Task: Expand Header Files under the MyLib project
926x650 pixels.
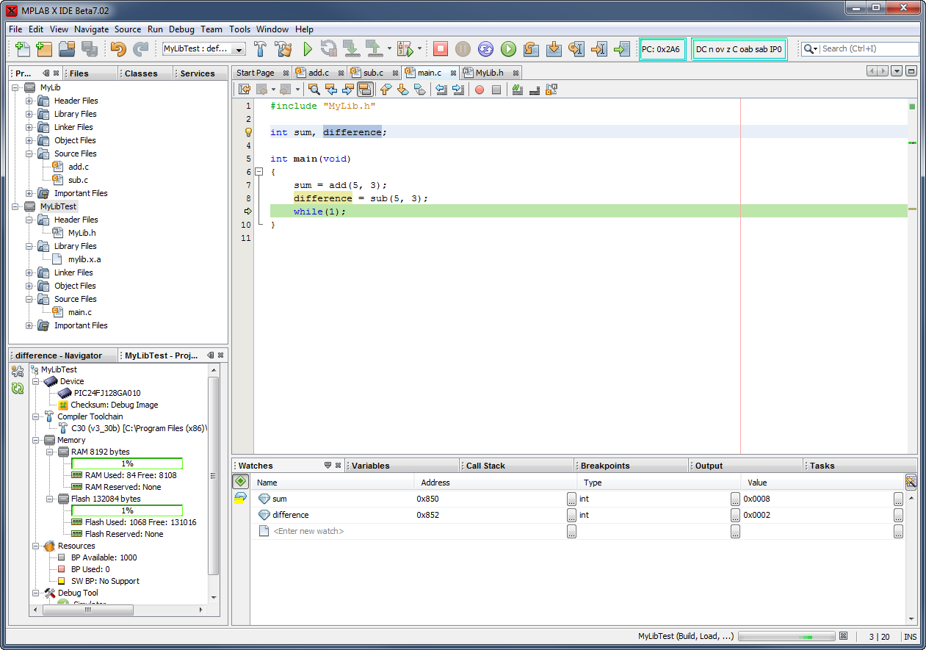Action: coord(29,101)
